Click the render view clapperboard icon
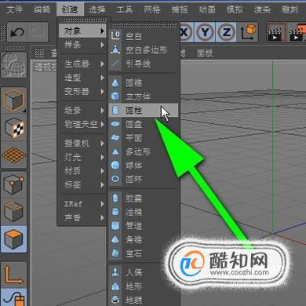Viewport: 306px width, 306px height. tap(275, 32)
